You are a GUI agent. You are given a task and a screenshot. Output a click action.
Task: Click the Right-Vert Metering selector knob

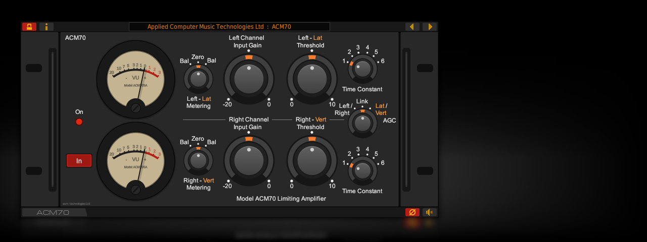(x=198, y=160)
